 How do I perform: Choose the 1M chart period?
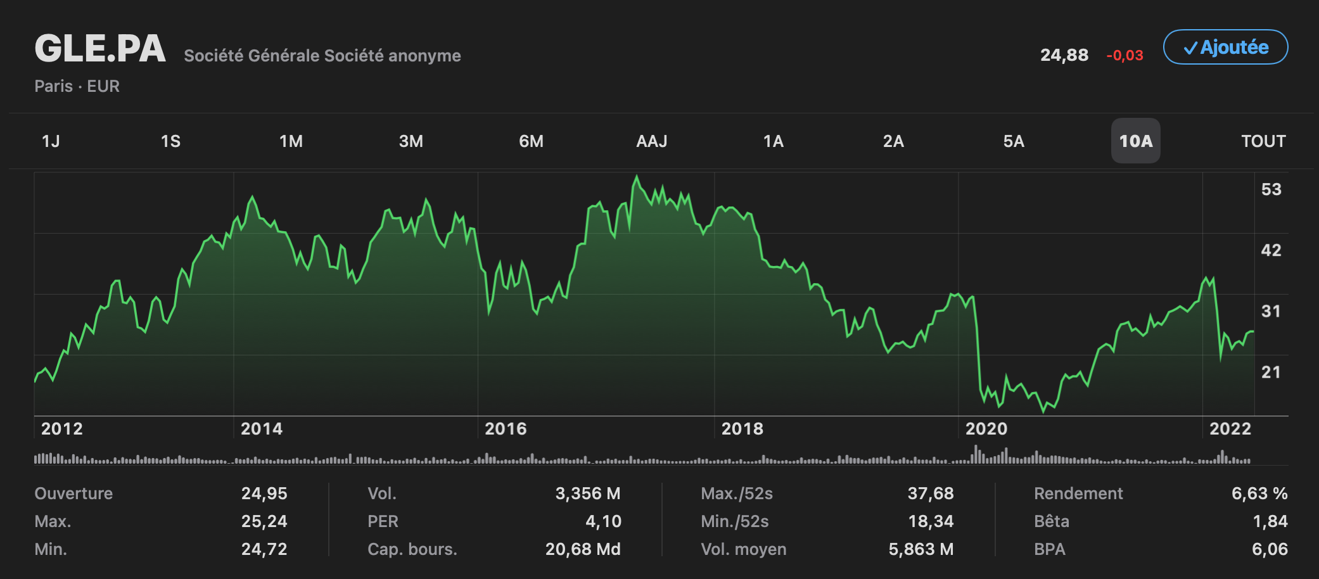(291, 141)
